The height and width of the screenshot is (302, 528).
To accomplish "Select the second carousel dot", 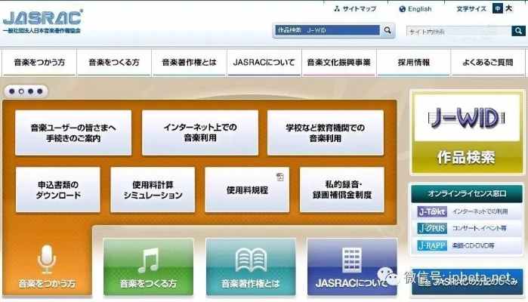I will [x=21, y=91].
